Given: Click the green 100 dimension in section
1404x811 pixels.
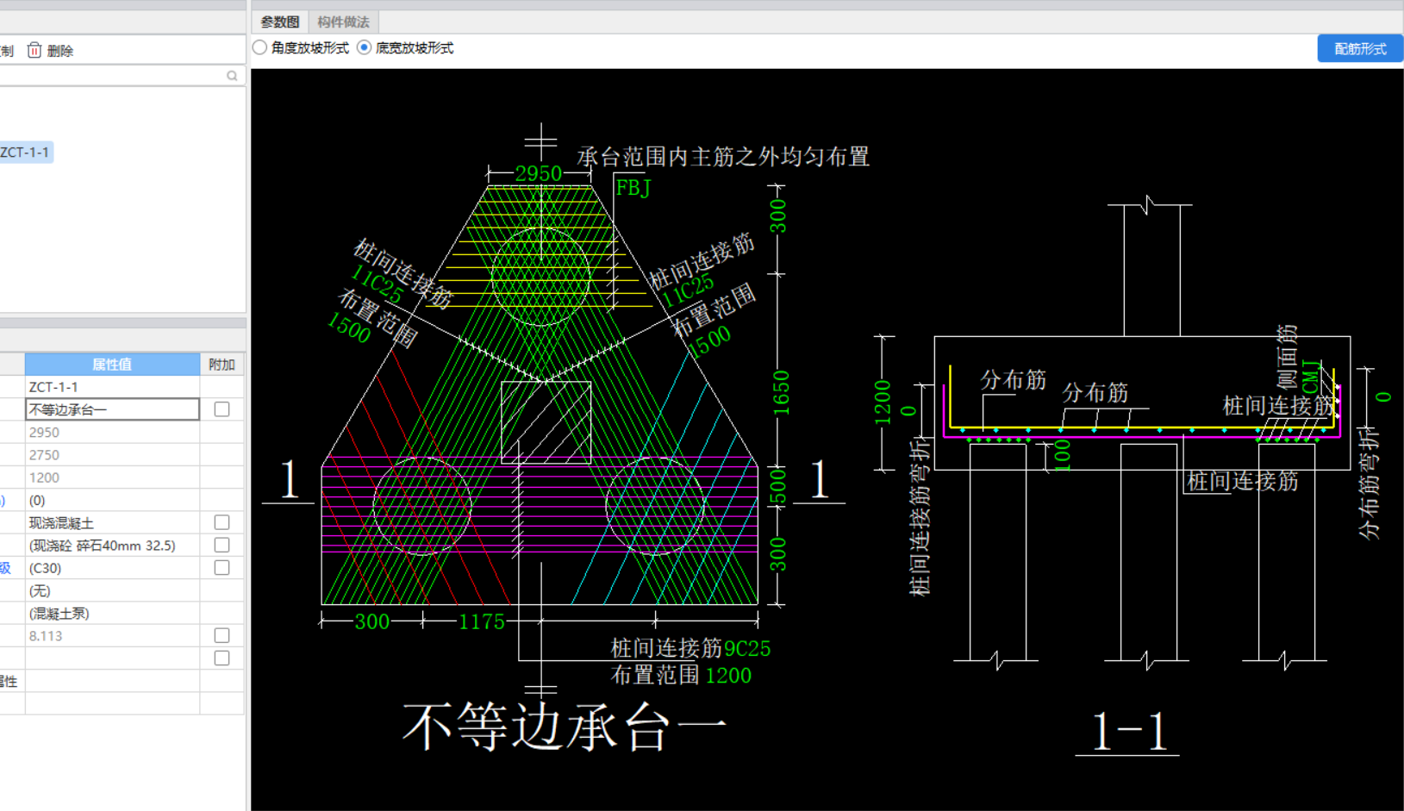Looking at the screenshot, I should [1063, 455].
